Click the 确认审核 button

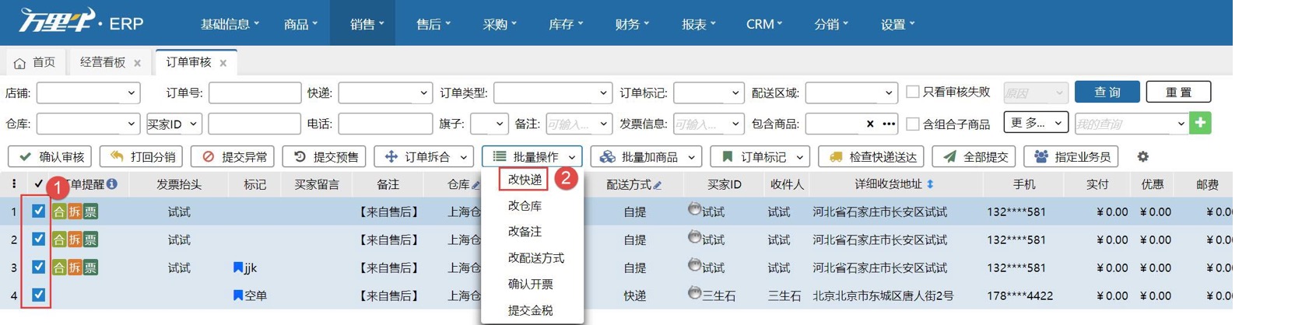tap(50, 156)
